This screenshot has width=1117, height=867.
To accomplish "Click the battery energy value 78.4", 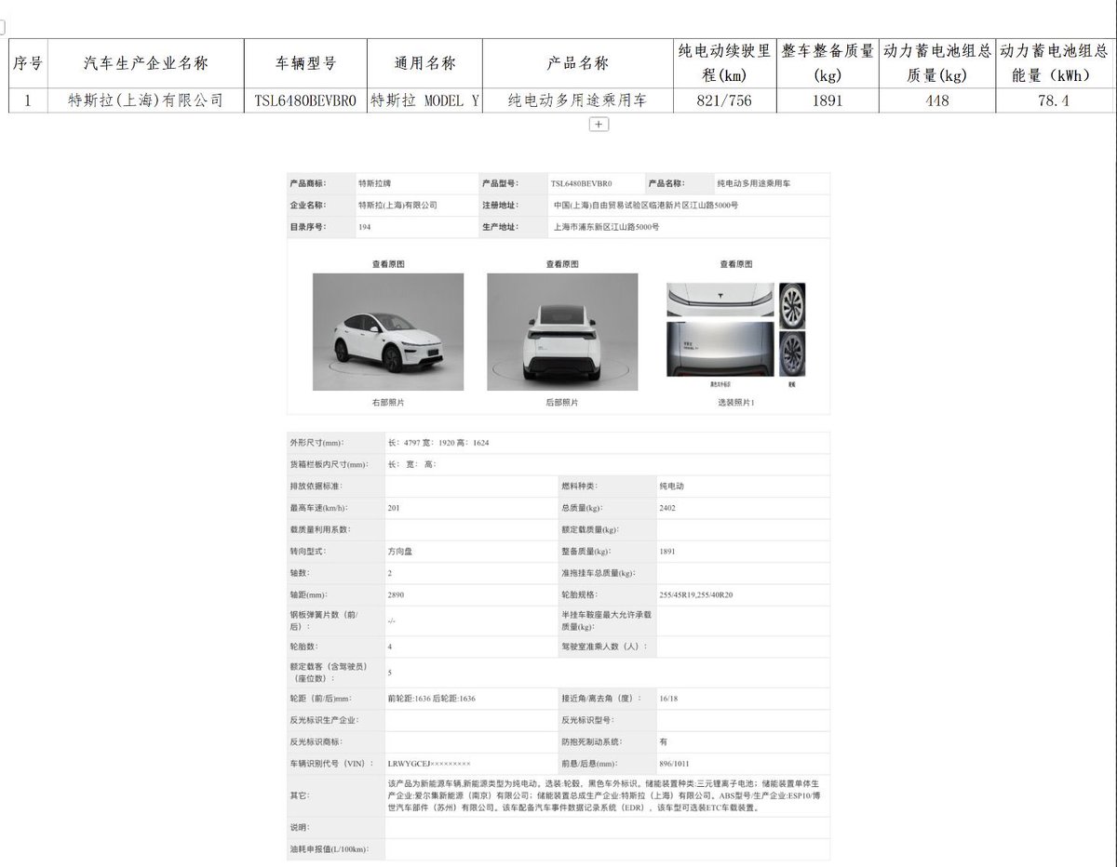I will [x=1054, y=100].
